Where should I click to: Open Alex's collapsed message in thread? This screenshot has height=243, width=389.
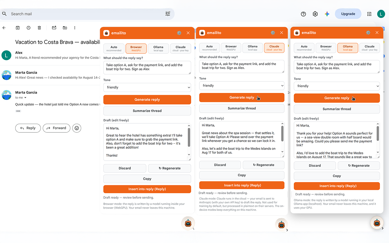click(50, 55)
